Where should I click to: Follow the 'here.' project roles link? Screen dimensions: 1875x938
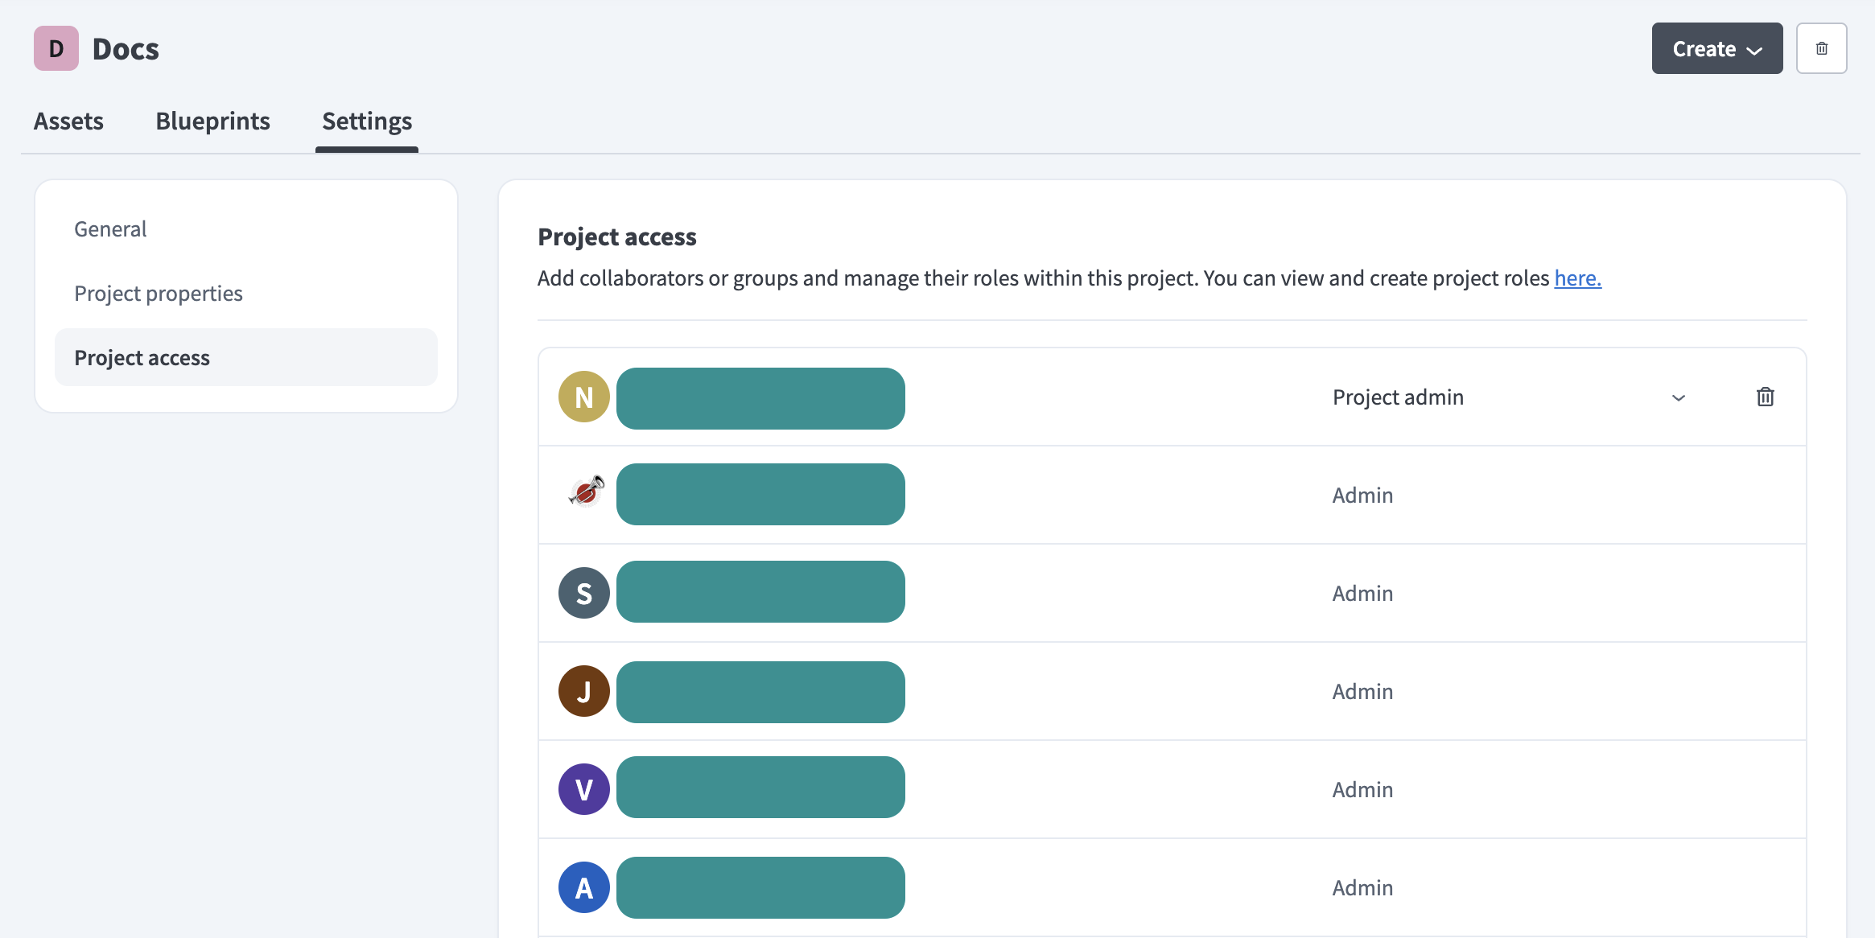coord(1578,278)
